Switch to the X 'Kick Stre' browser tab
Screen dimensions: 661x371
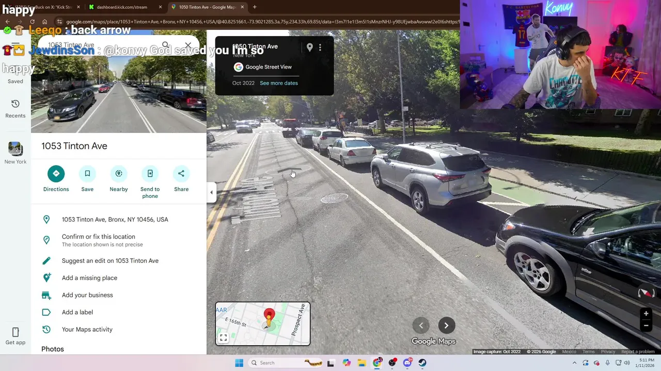[44, 7]
